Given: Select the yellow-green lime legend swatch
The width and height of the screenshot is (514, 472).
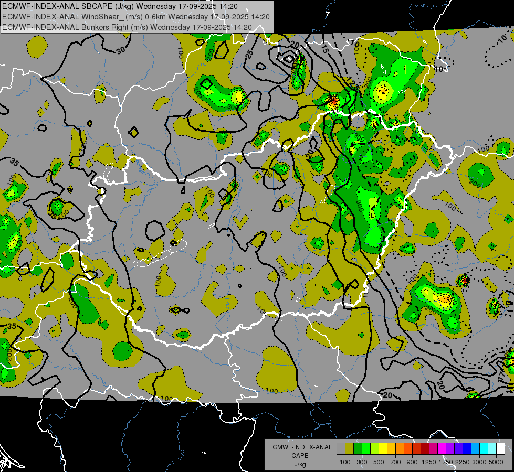Looking at the screenshot, I should pyautogui.click(x=375, y=449).
